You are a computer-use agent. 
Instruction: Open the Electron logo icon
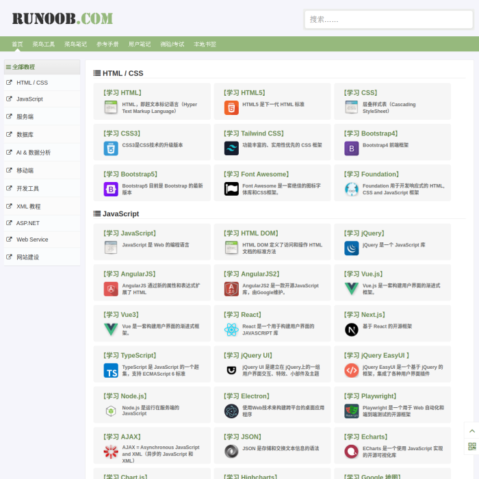tap(231, 411)
